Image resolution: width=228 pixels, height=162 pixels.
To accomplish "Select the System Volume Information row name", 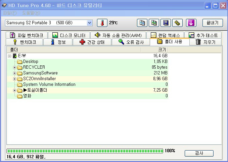I will [x=49, y=85].
